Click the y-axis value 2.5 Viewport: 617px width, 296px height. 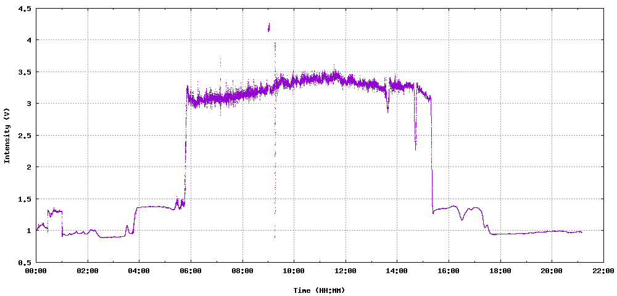[x=25, y=135]
